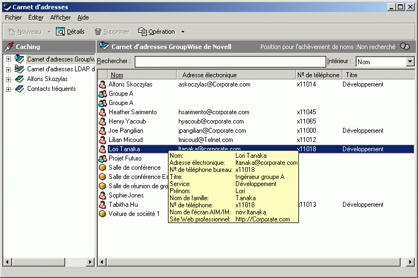
Task: Click resource icon for Salle de conférence Es
Action: point(102,177)
